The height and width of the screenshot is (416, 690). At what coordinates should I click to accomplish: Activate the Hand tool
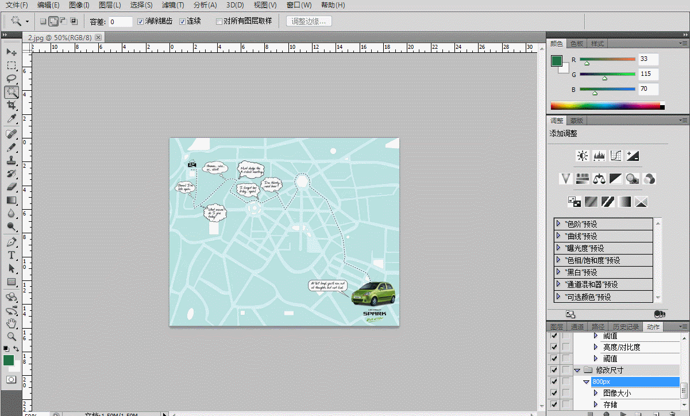tap(11, 323)
